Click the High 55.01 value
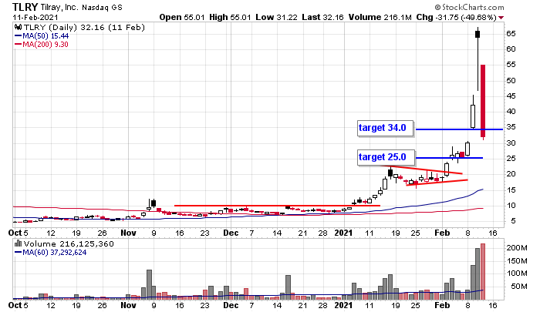 click(x=228, y=17)
